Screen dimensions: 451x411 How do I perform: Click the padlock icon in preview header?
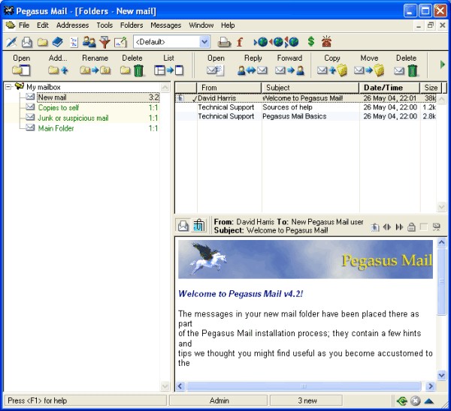click(412, 227)
